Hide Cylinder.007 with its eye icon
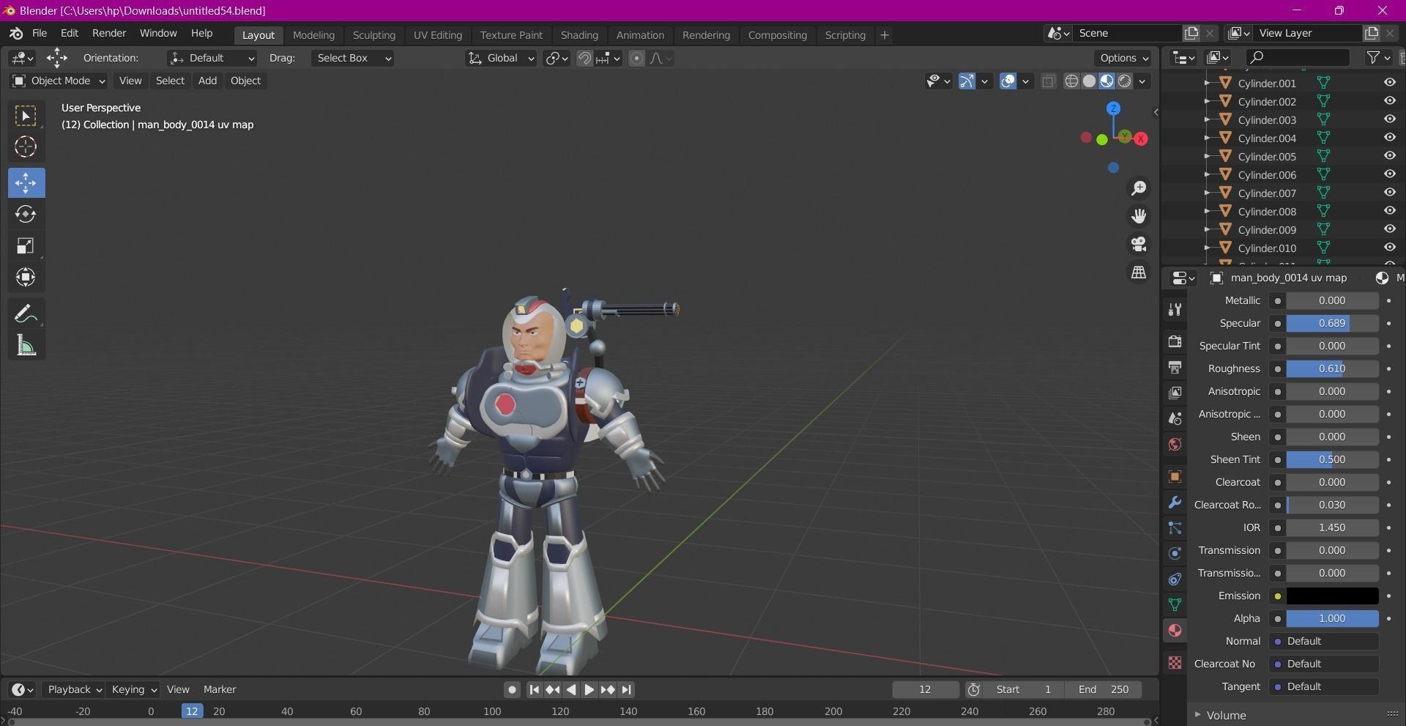 click(1389, 193)
